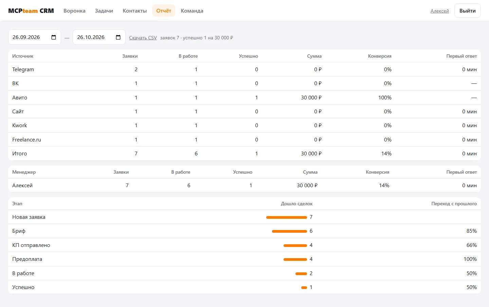Click the 66% value for КП отправлено
The image size is (489, 307).
coord(471,245)
